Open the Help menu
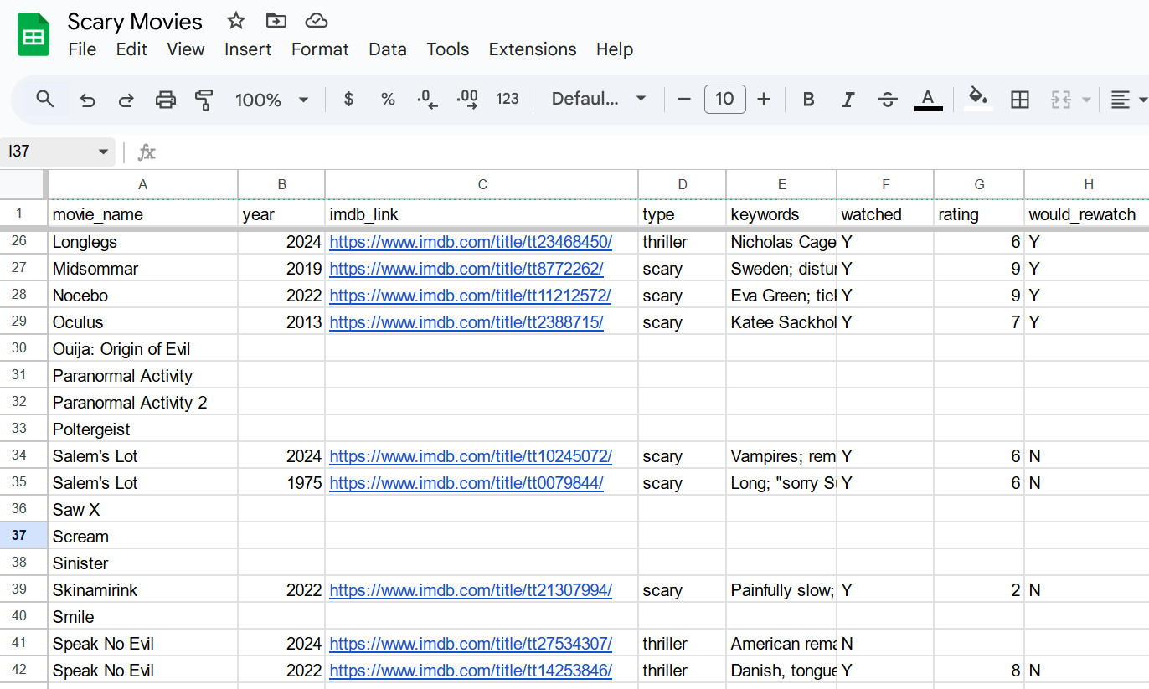 [x=615, y=49]
